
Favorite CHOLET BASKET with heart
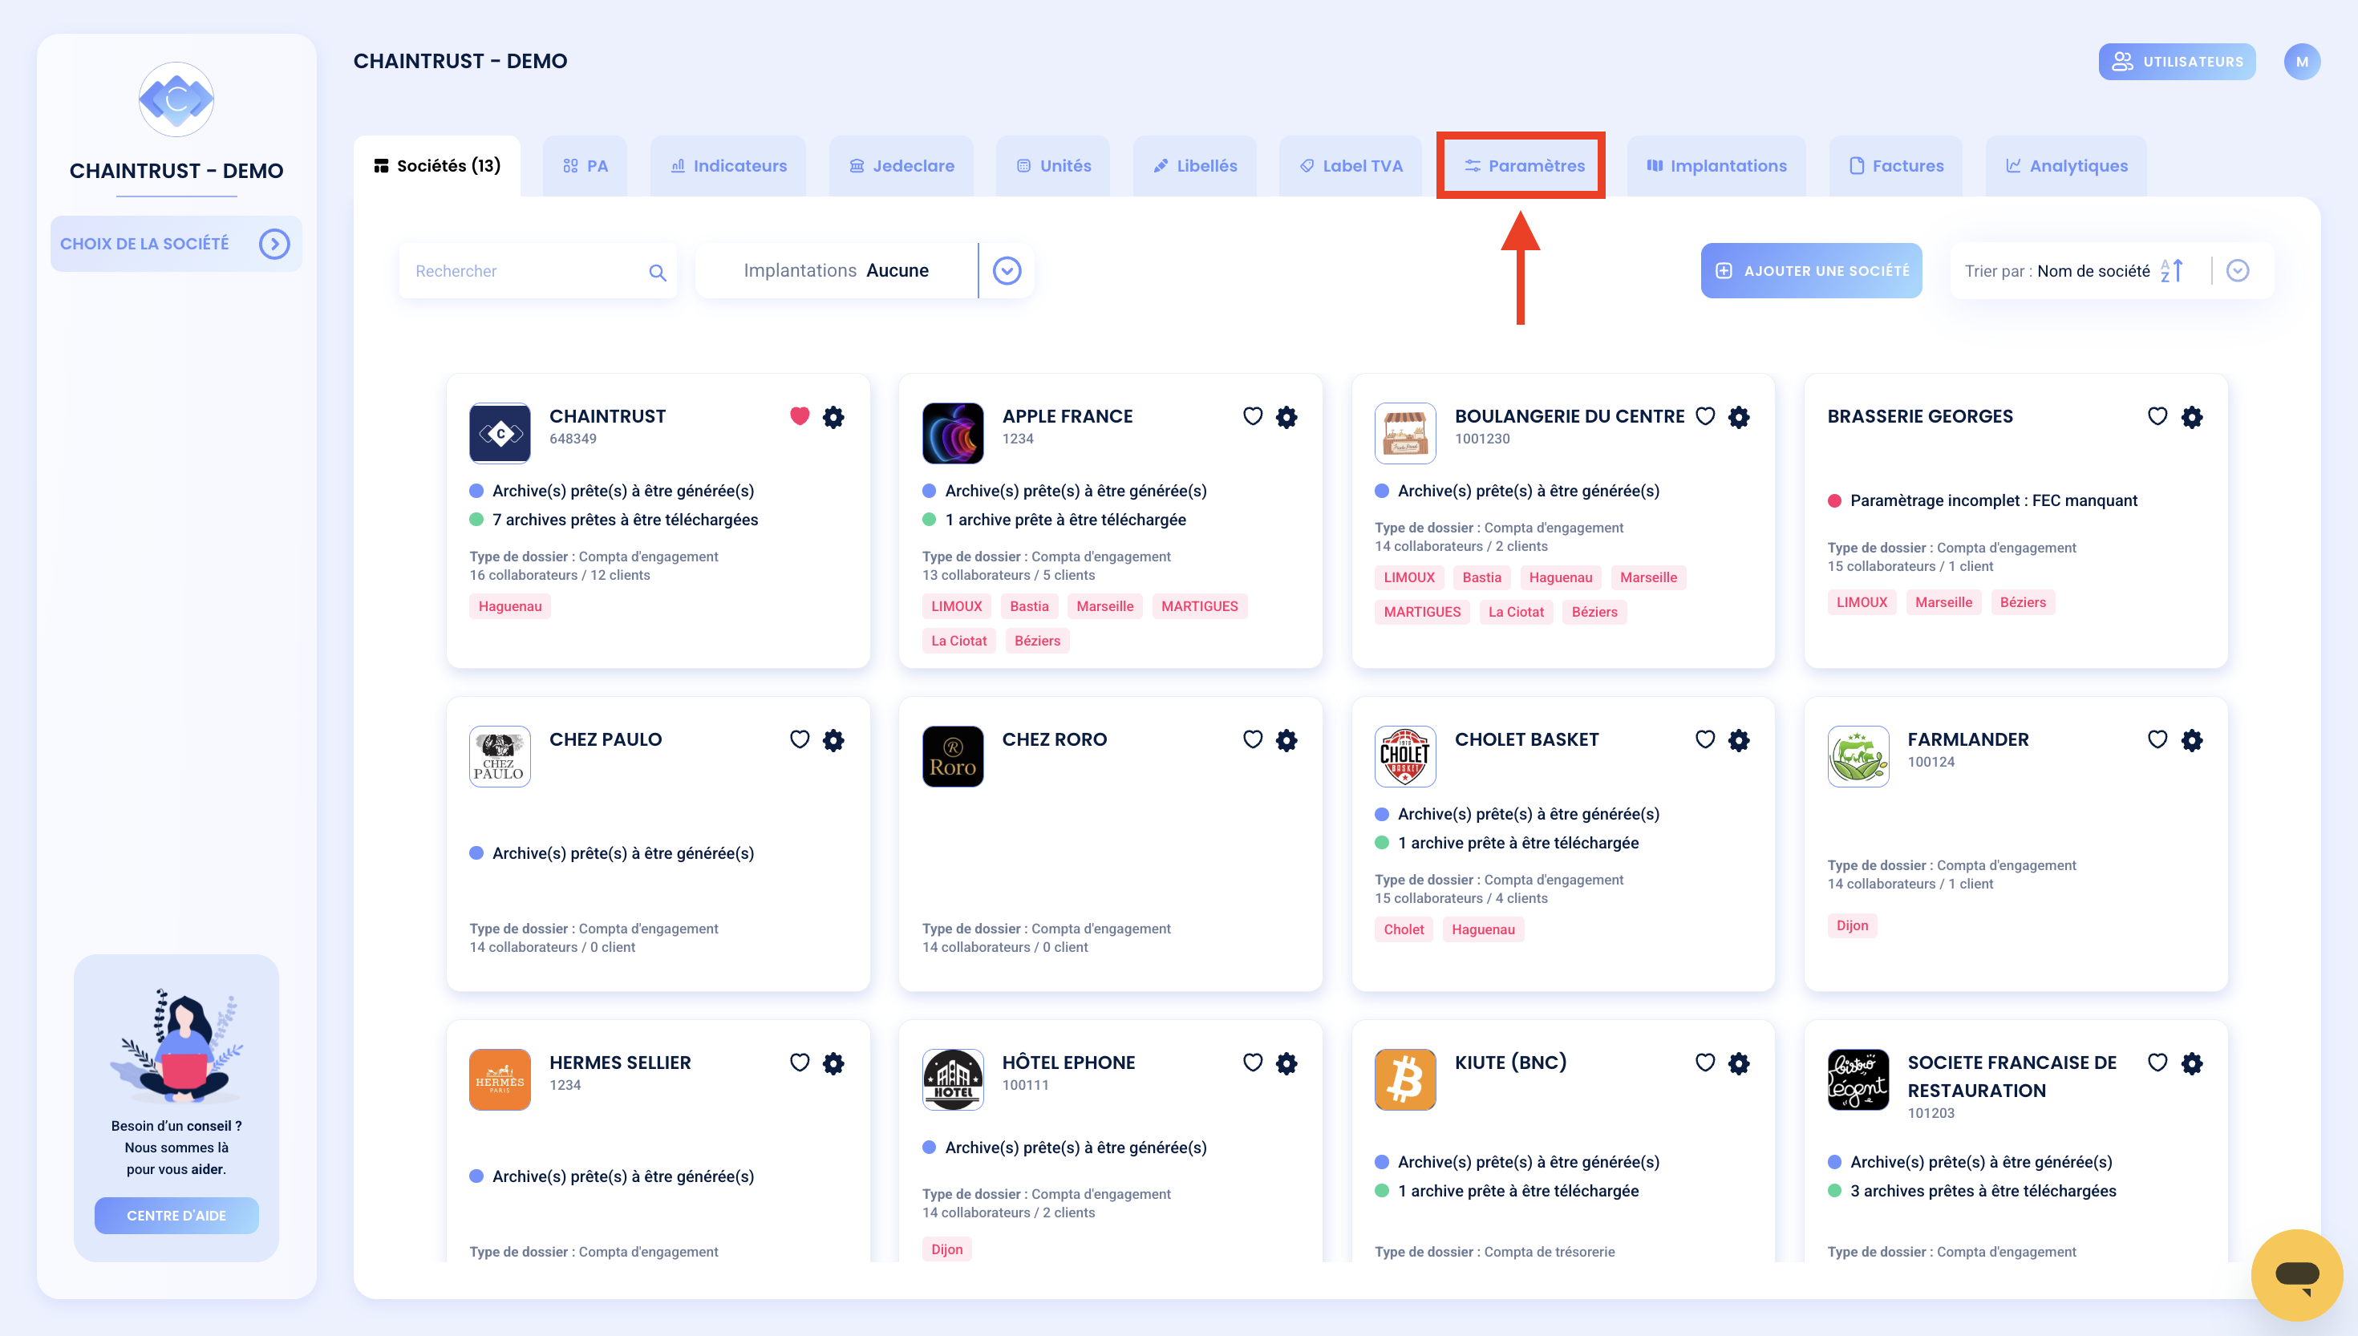1704,739
